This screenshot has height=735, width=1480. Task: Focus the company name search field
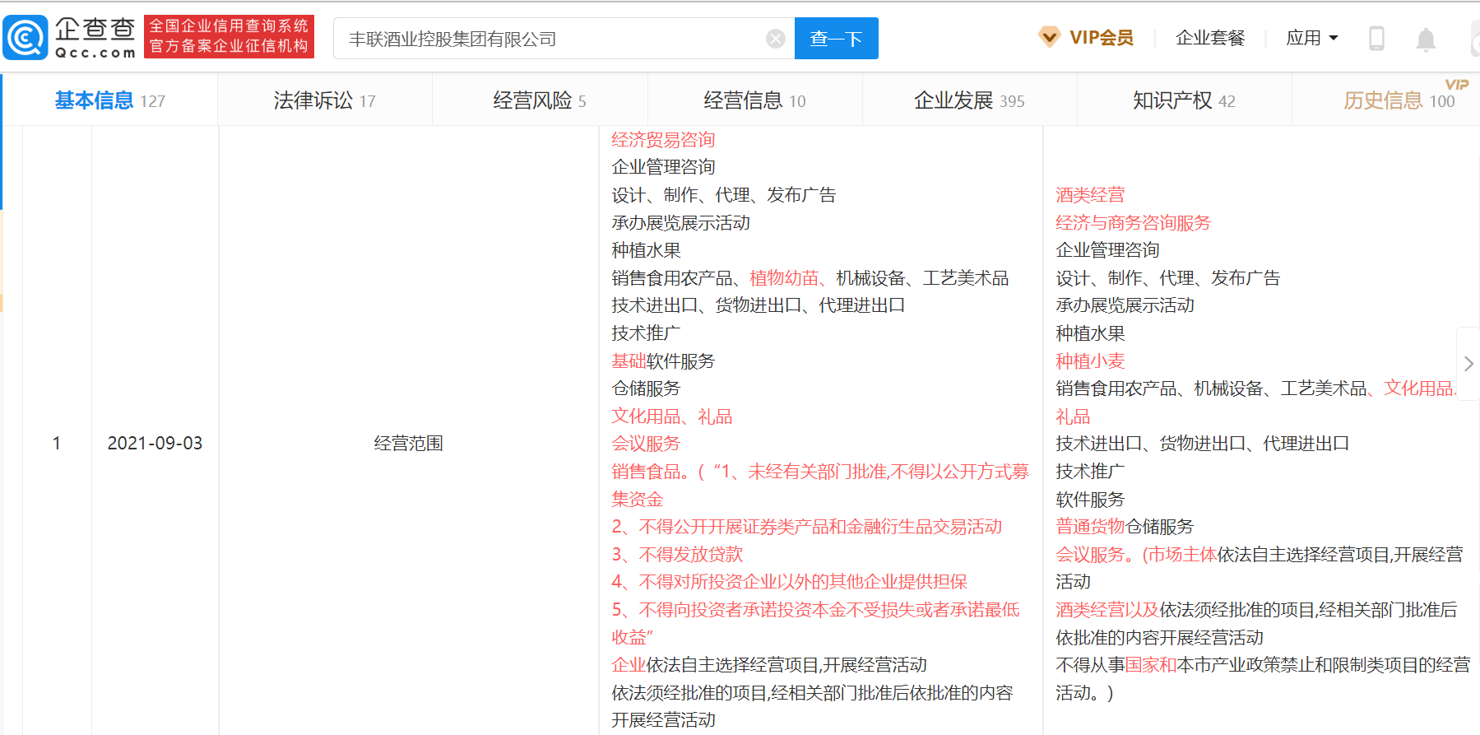click(551, 39)
